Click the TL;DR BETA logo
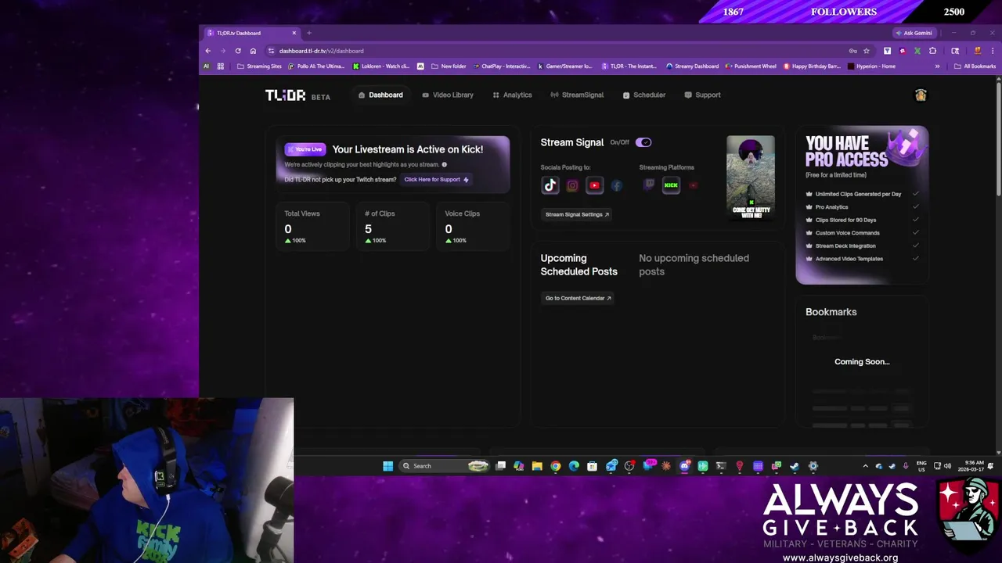 tap(297, 95)
